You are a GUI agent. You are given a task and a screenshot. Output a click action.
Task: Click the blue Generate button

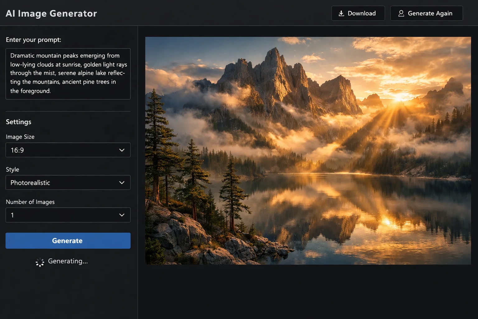(x=68, y=240)
